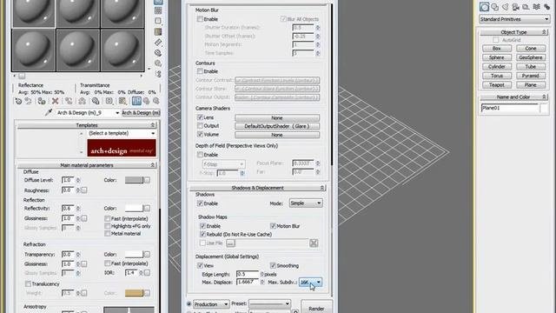Select Geometry category in Create panel

[485, 7]
